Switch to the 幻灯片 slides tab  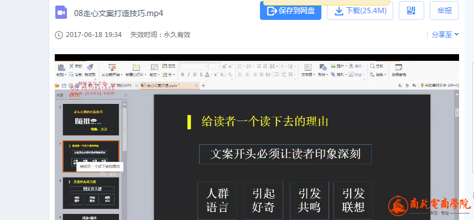click(74, 96)
